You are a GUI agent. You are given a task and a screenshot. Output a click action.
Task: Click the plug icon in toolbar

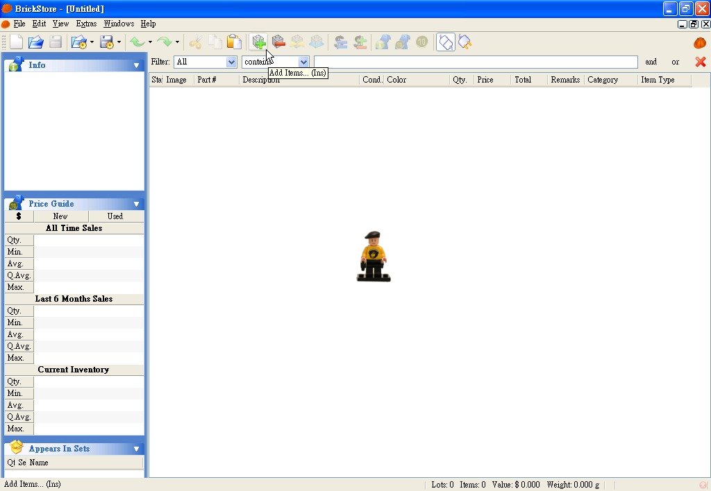click(x=465, y=42)
